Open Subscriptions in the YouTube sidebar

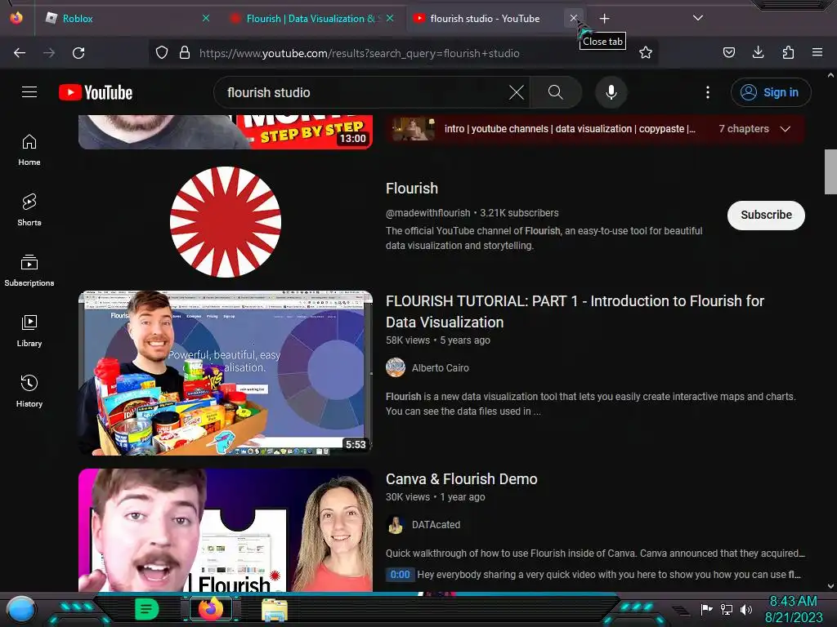pos(29,270)
